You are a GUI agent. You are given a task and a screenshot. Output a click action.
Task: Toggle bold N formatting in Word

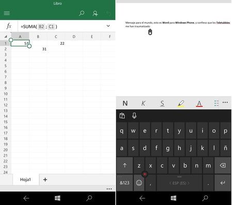[x=125, y=103]
